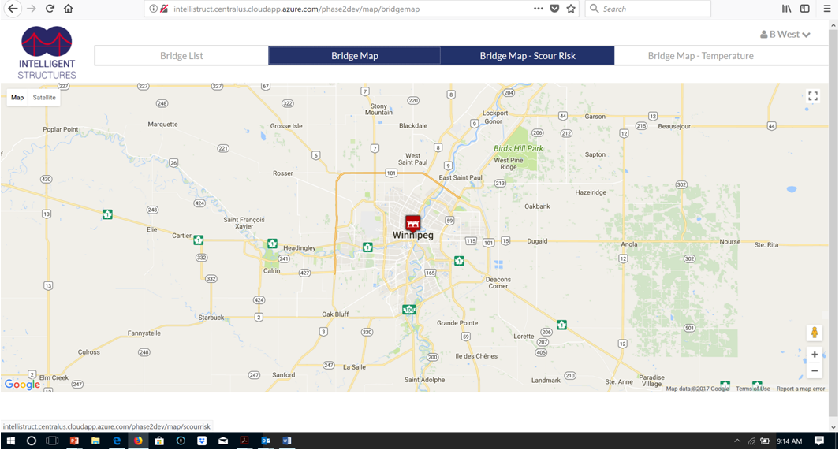Bookmark this page with the star icon
The width and height of the screenshot is (839, 450).
point(571,9)
